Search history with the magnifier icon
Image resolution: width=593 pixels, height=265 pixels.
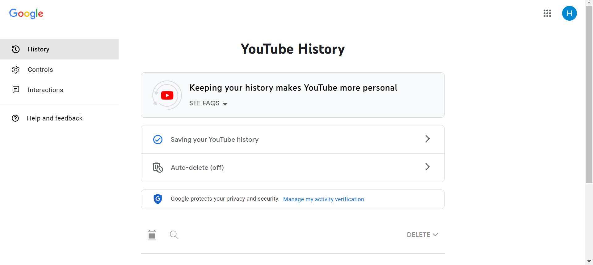[x=174, y=235]
